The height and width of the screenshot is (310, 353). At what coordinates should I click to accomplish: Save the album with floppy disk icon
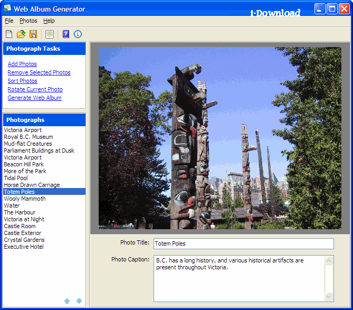pos(33,34)
